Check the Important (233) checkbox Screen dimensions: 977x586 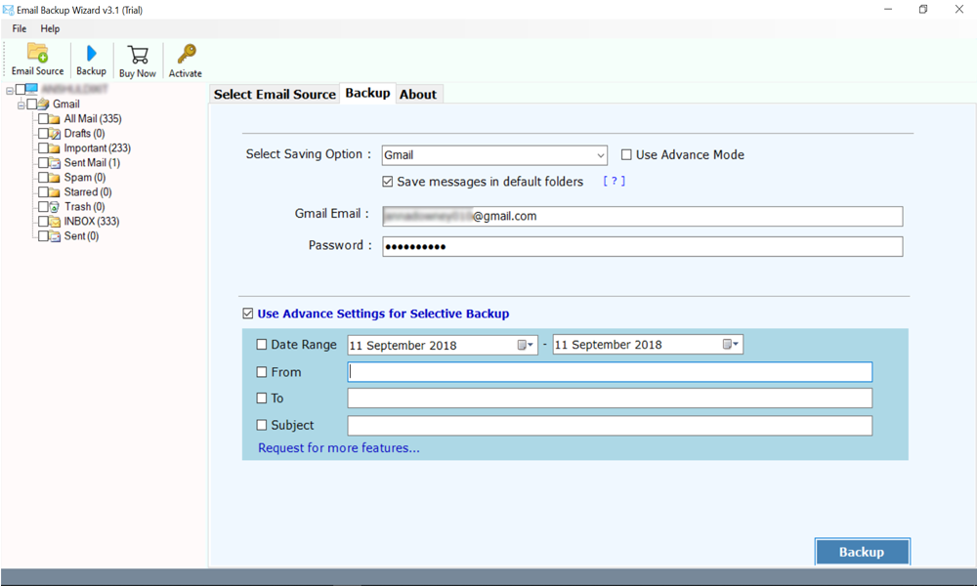pos(43,147)
